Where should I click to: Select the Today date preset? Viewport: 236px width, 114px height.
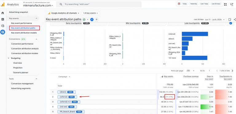184,4
